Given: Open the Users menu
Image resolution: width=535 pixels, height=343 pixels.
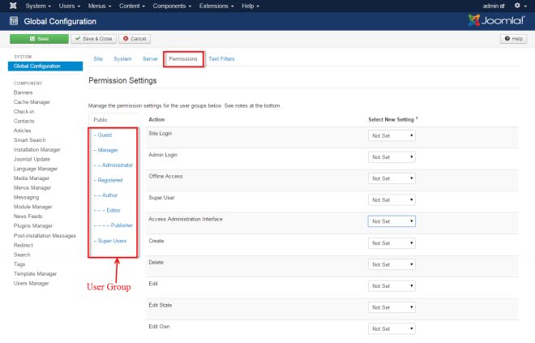Looking at the screenshot, I should pos(69,6).
